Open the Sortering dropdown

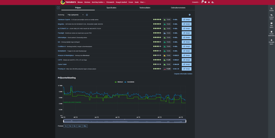pos(75,15)
